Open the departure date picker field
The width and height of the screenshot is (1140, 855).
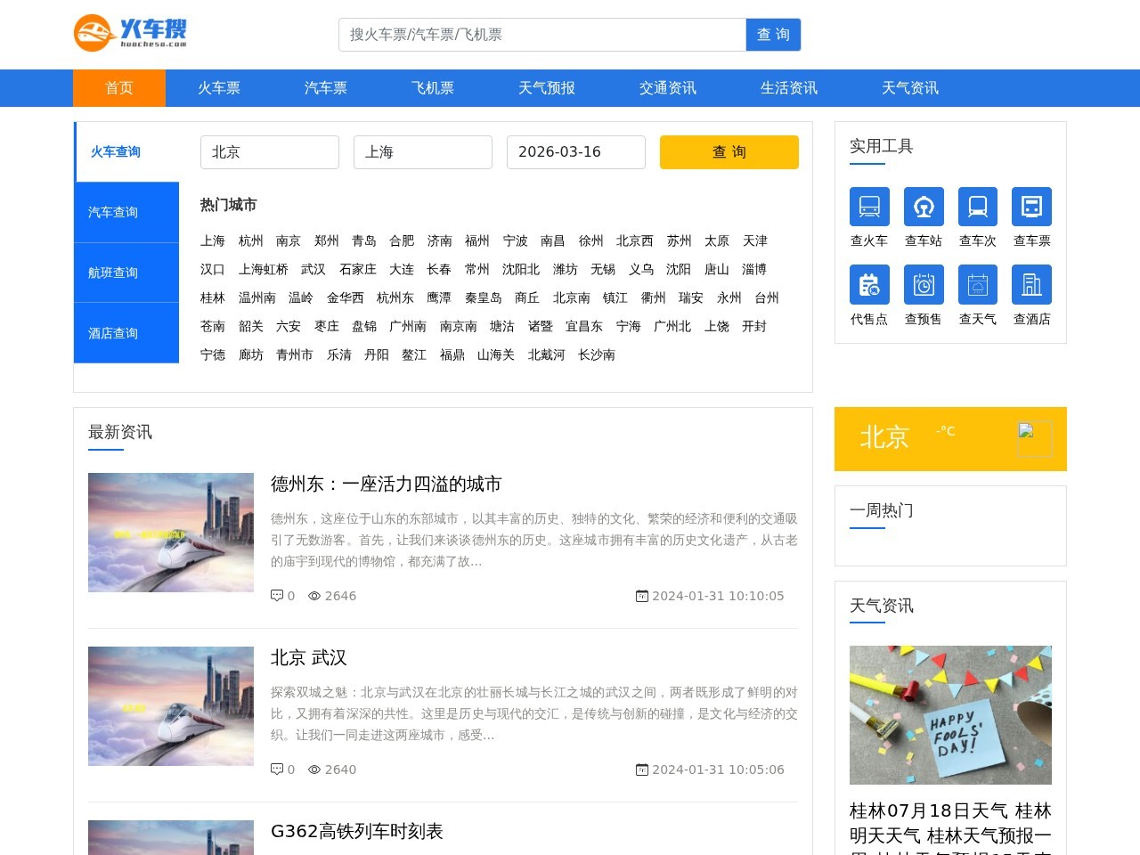click(x=575, y=152)
